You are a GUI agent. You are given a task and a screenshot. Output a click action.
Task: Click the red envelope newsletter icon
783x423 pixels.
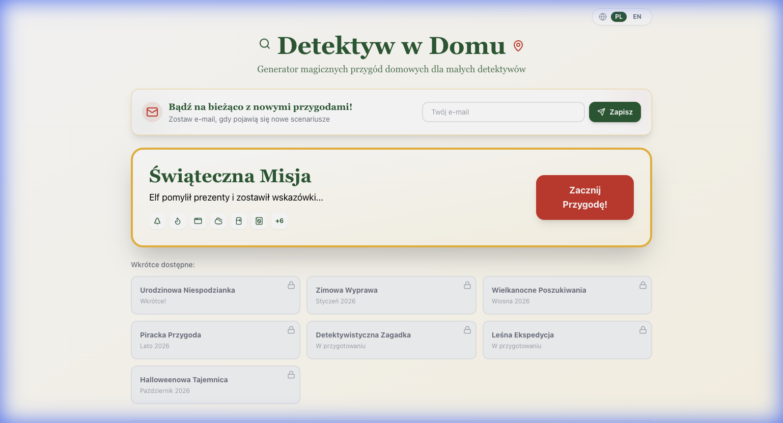[152, 112]
